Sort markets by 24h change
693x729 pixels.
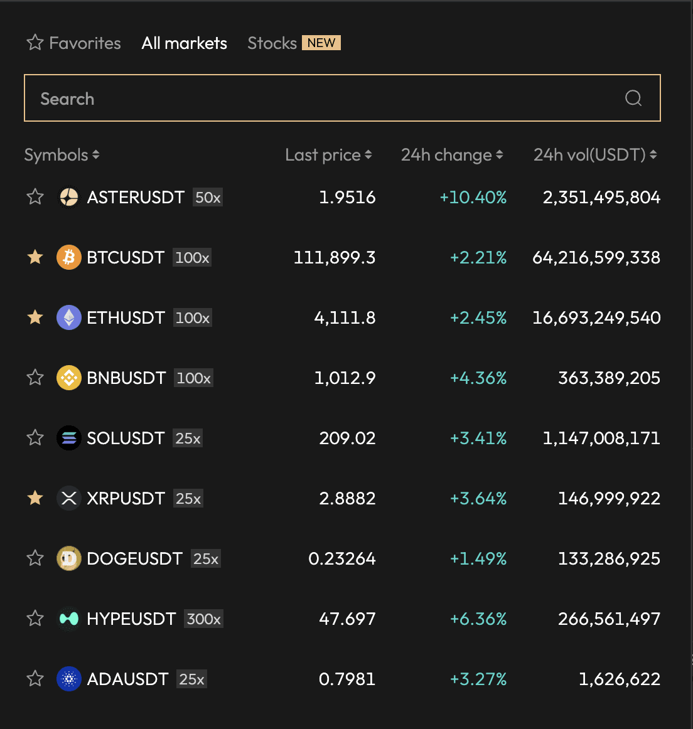point(452,155)
